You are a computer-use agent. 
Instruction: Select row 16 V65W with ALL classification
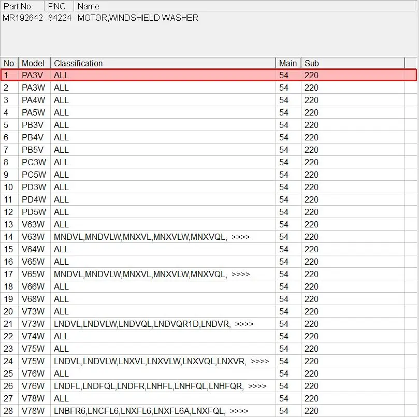click(208, 262)
